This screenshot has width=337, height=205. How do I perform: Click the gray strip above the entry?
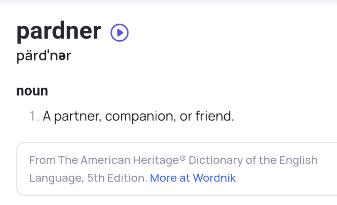click(168, 2)
